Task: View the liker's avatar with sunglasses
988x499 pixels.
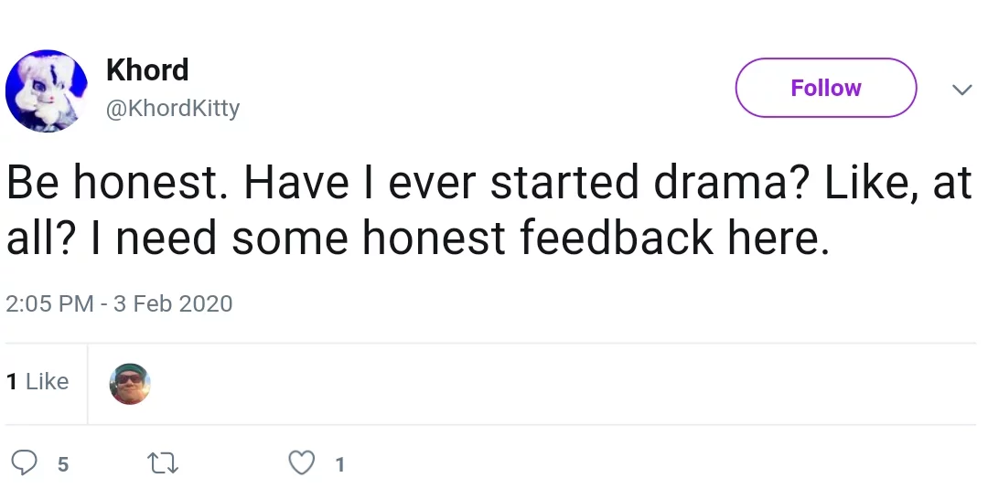Action: (130, 384)
